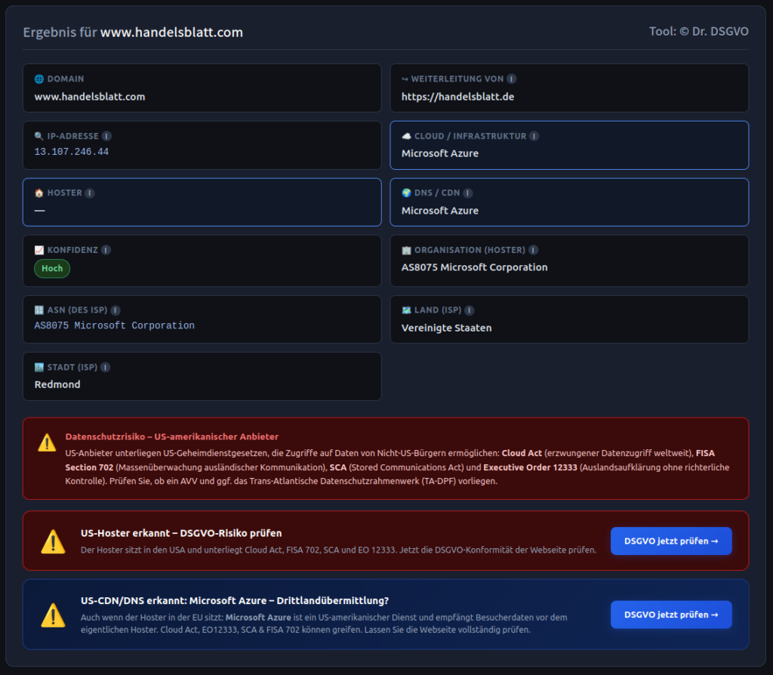Click the IP address 13.107.246.44
Image resolution: width=773 pixels, height=675 pixels.
point(72,152)
